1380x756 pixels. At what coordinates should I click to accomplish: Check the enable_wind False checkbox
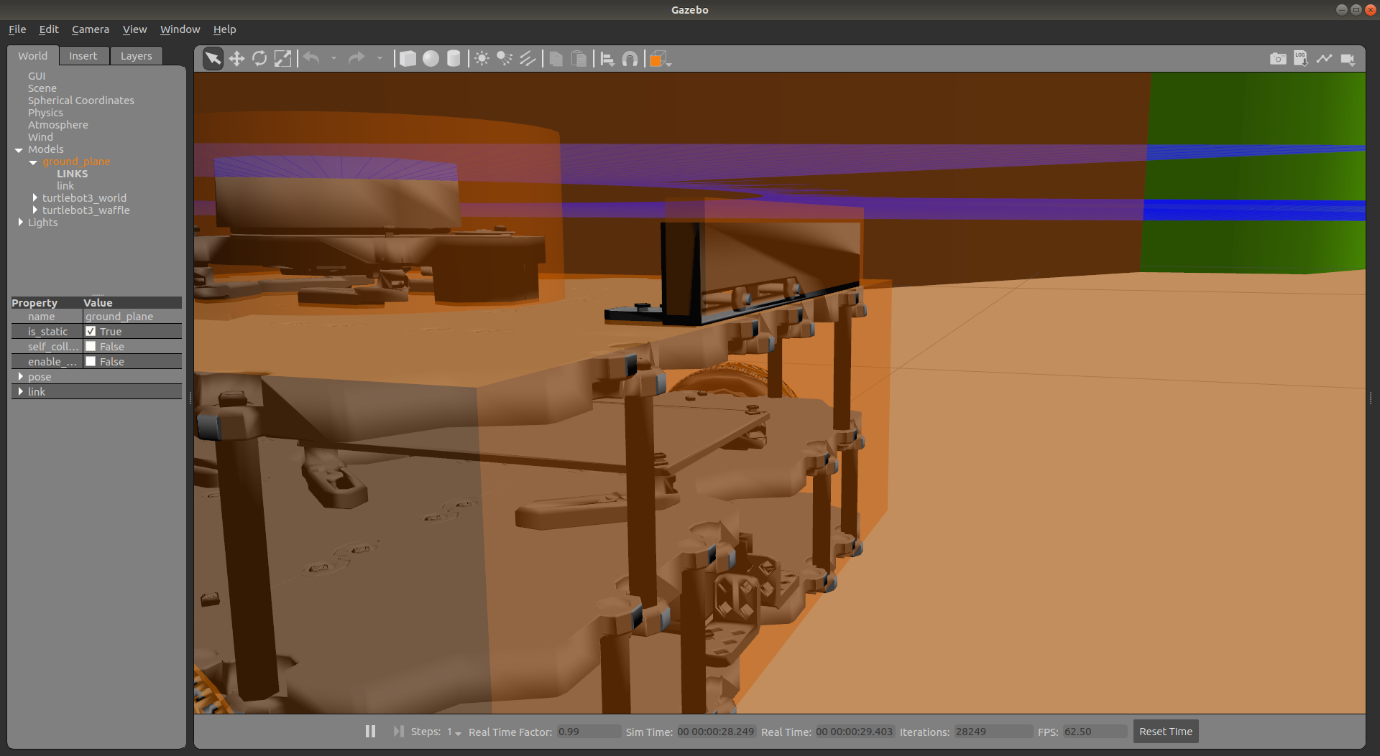pyautogui.click(x=91, y=361)
